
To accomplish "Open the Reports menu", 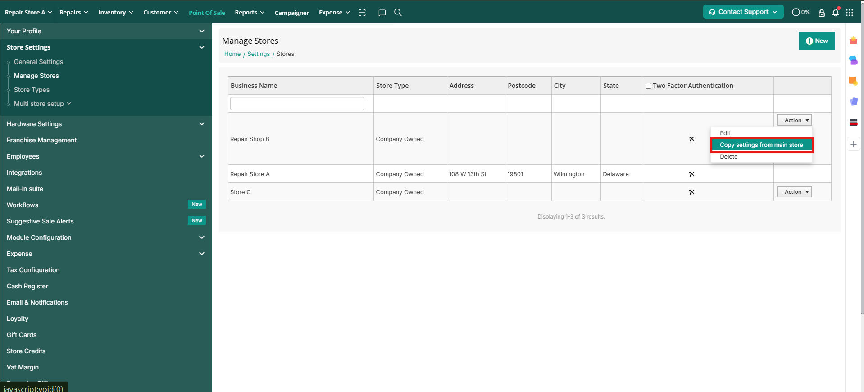I will (250, 12).
